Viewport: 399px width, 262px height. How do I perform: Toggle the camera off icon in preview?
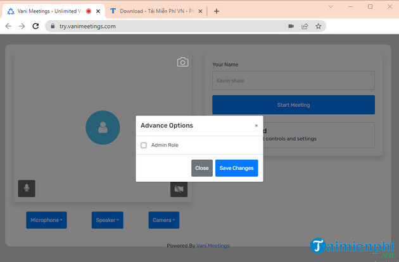[x=179, y=189]
